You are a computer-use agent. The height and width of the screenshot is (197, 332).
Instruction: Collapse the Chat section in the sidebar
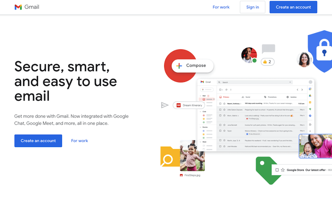(200, 111)
